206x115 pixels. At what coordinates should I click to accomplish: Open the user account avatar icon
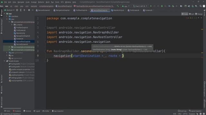(204, 6)
